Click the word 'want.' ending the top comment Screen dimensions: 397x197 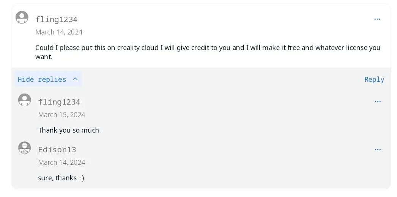coord(44,57)
